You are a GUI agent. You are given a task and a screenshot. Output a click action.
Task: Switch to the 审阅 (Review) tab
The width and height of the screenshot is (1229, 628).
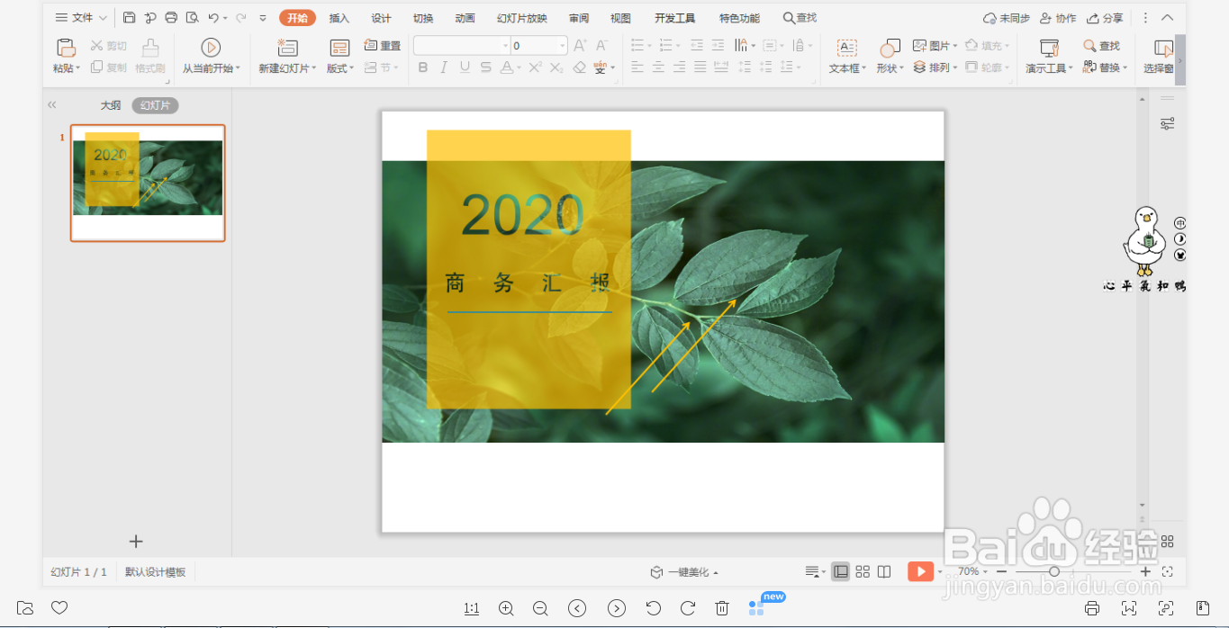[x=579, y=18]
